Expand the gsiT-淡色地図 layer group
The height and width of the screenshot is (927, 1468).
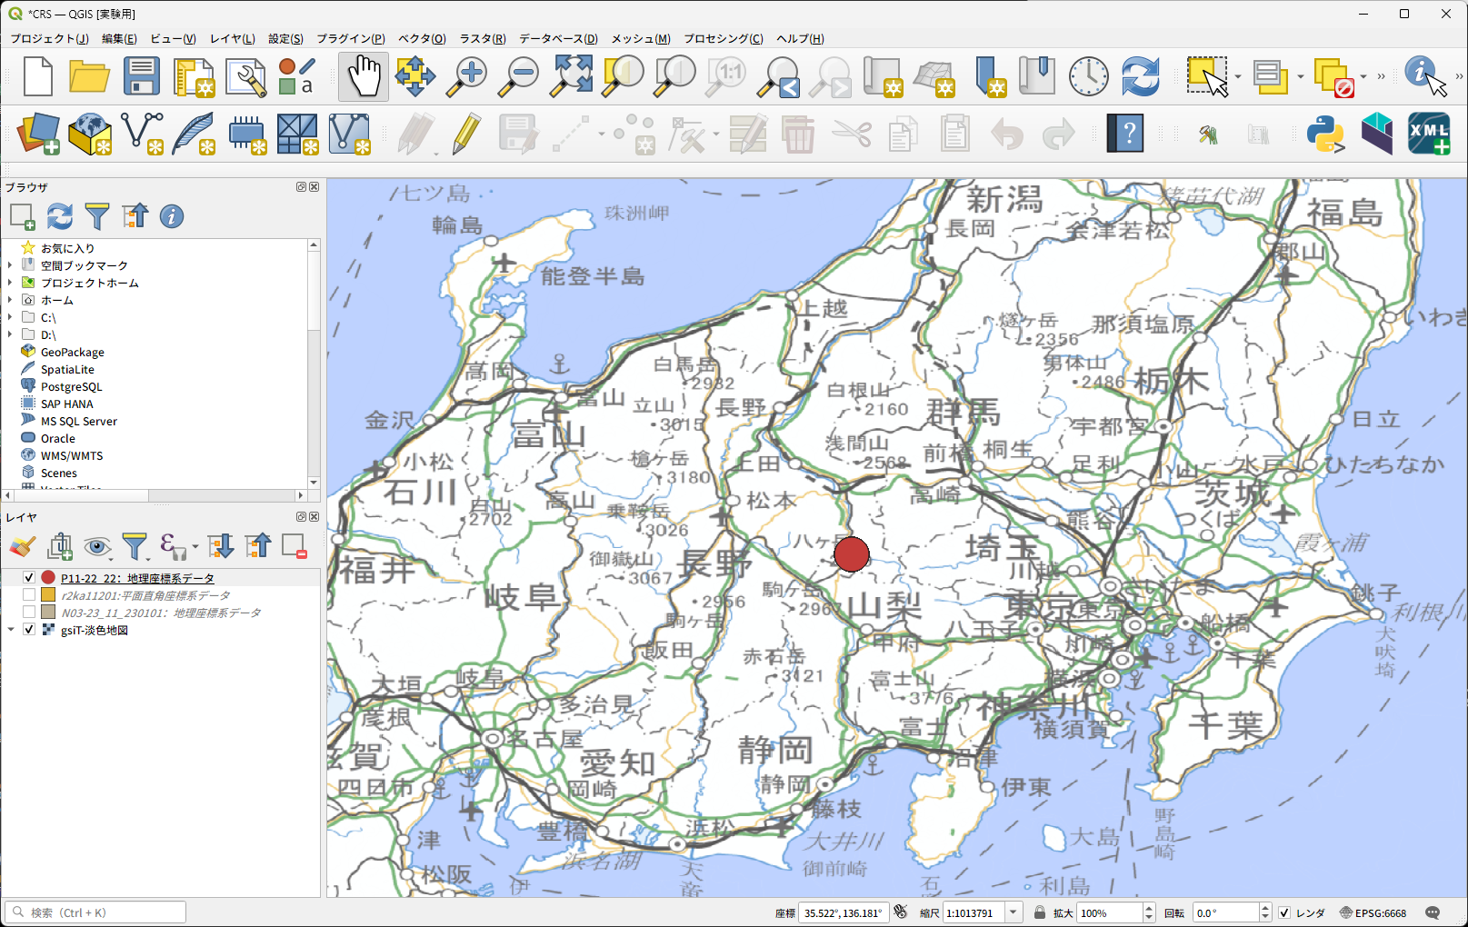click(11, 630)
